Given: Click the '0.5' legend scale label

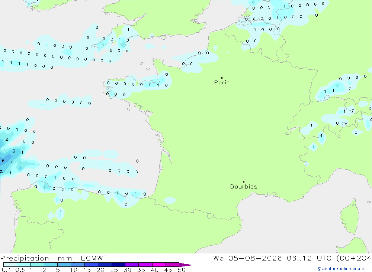Looking at the screenshot, I should coord(20,270).
